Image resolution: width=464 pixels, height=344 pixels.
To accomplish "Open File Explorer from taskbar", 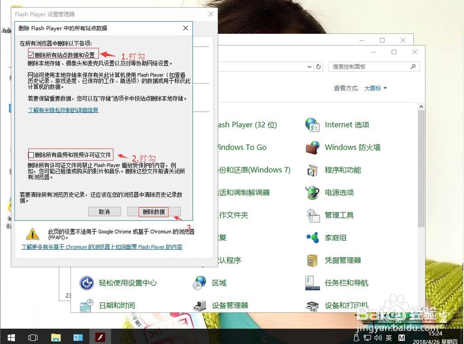I will [56, 338].
